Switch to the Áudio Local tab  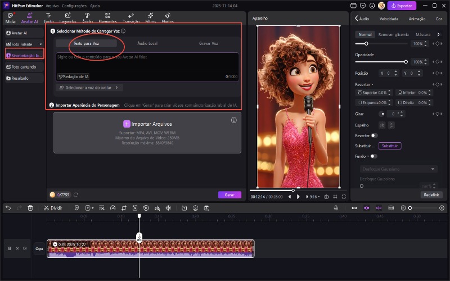tap(147, 43)
